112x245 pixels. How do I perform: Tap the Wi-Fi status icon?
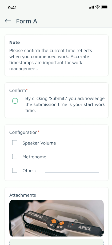[98, 7]
